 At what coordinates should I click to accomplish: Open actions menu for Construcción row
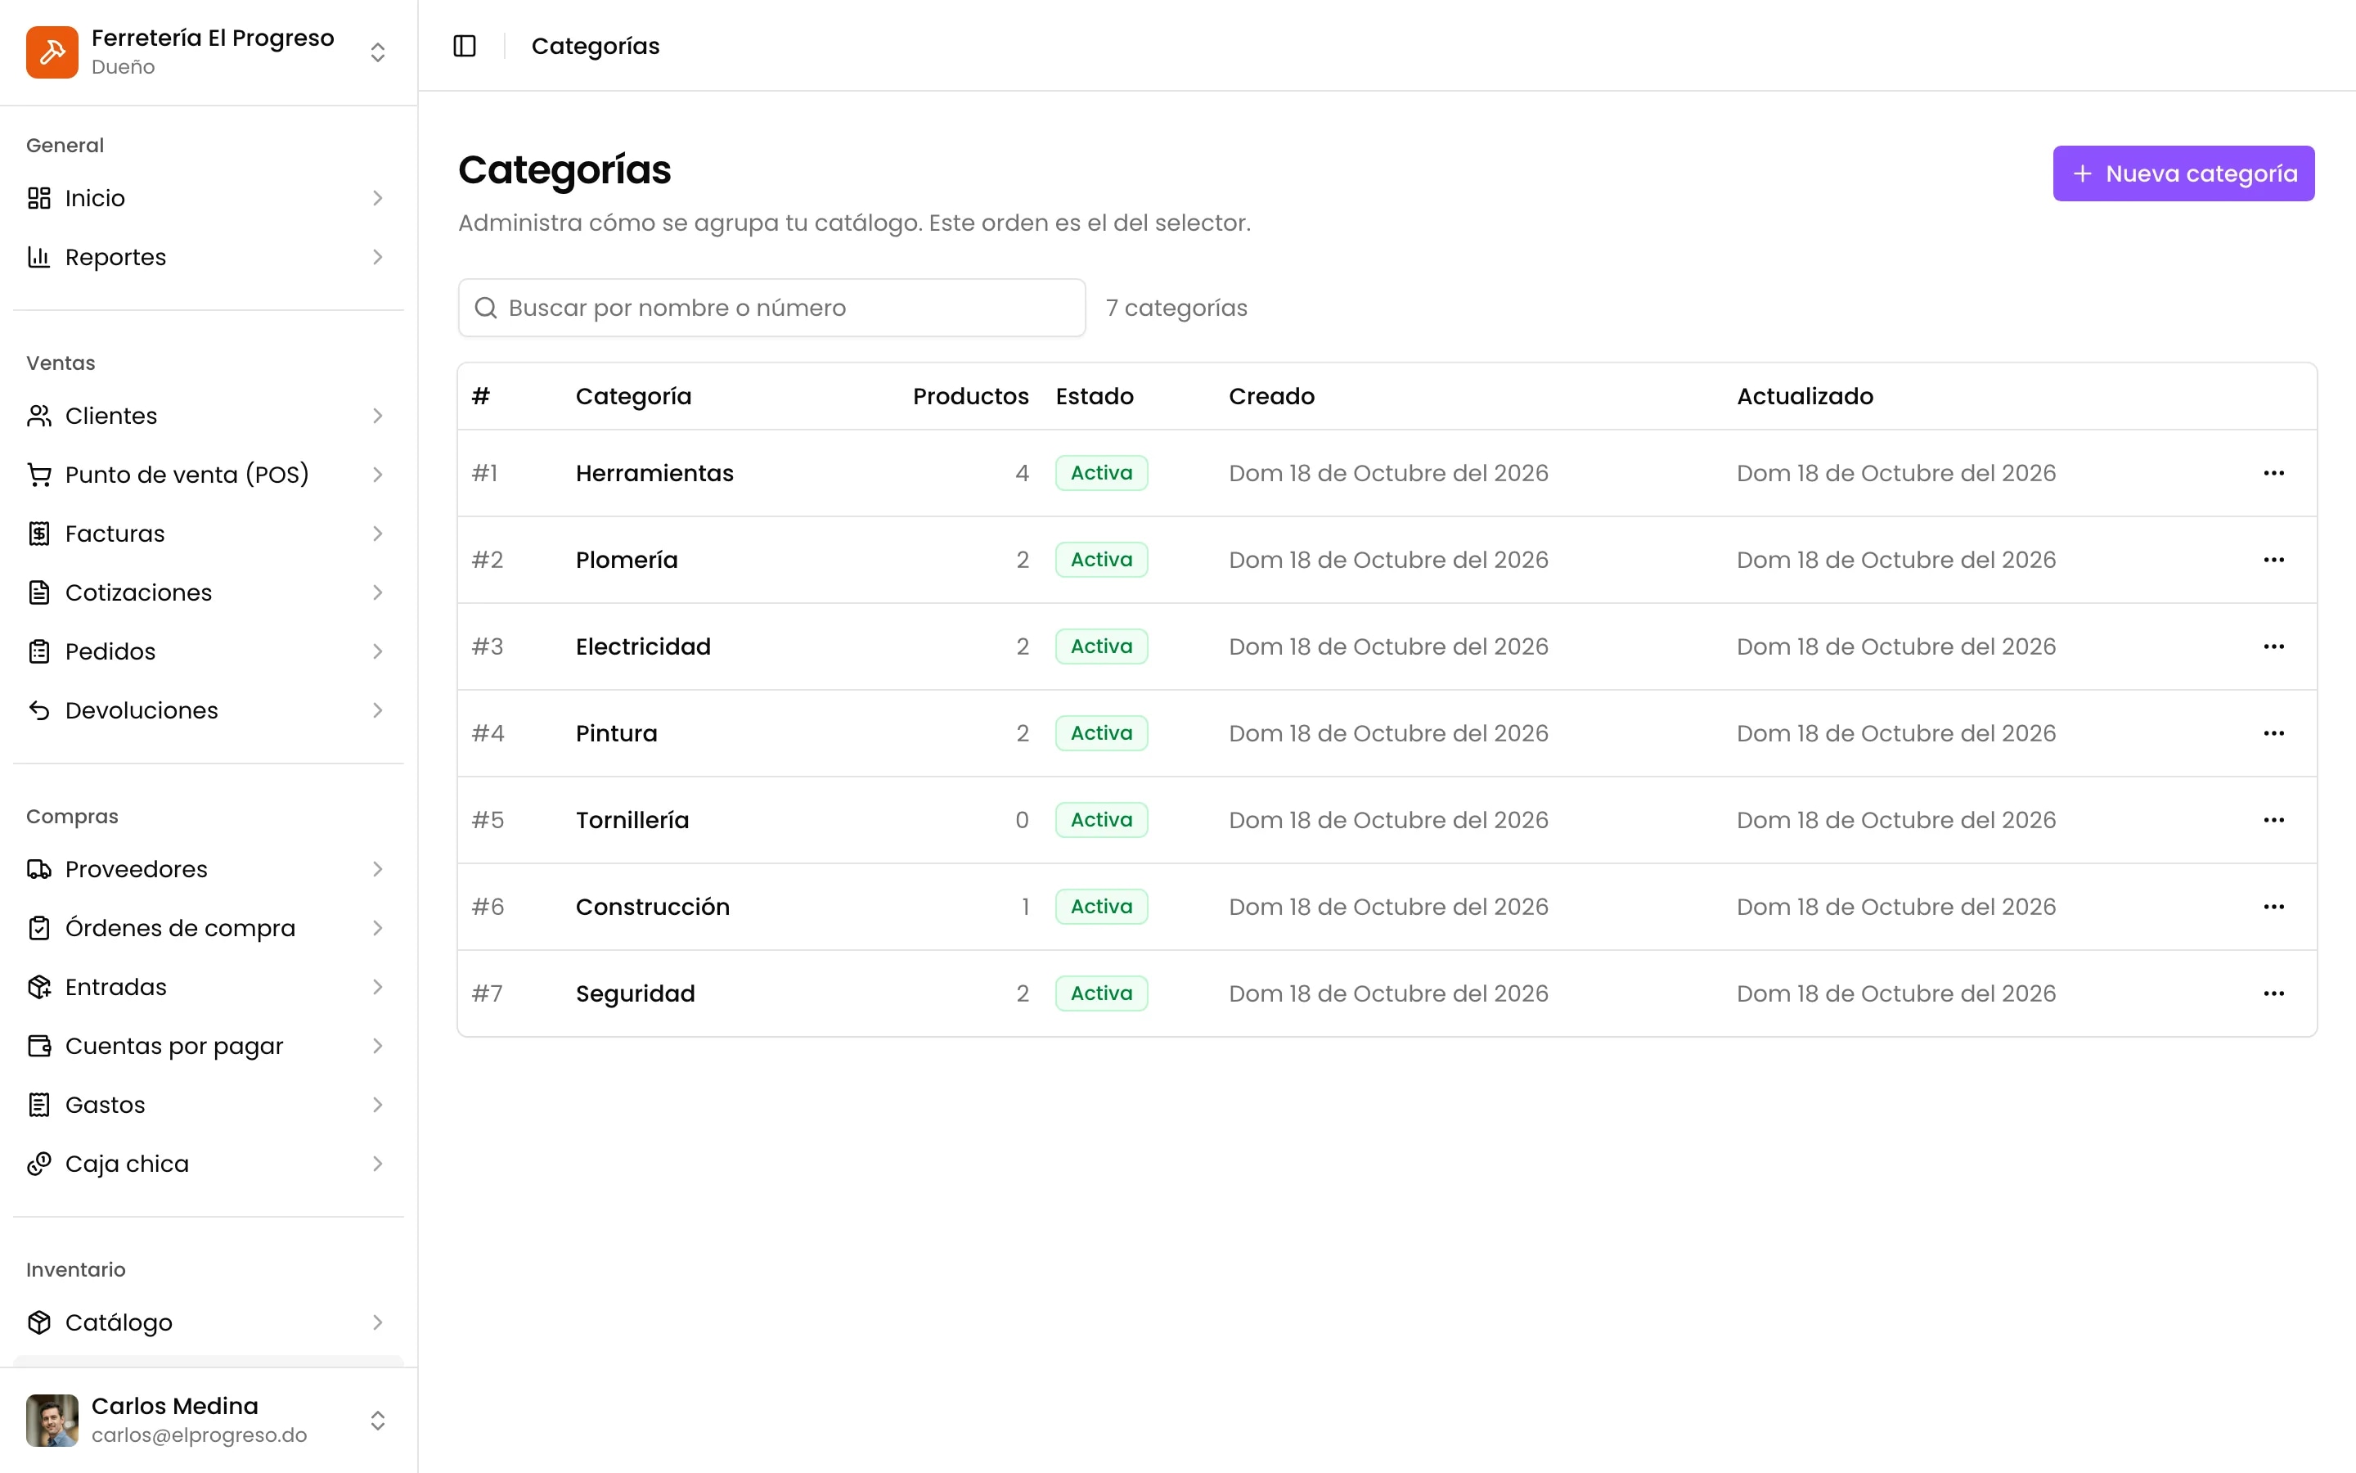[x=2273, y=907]
